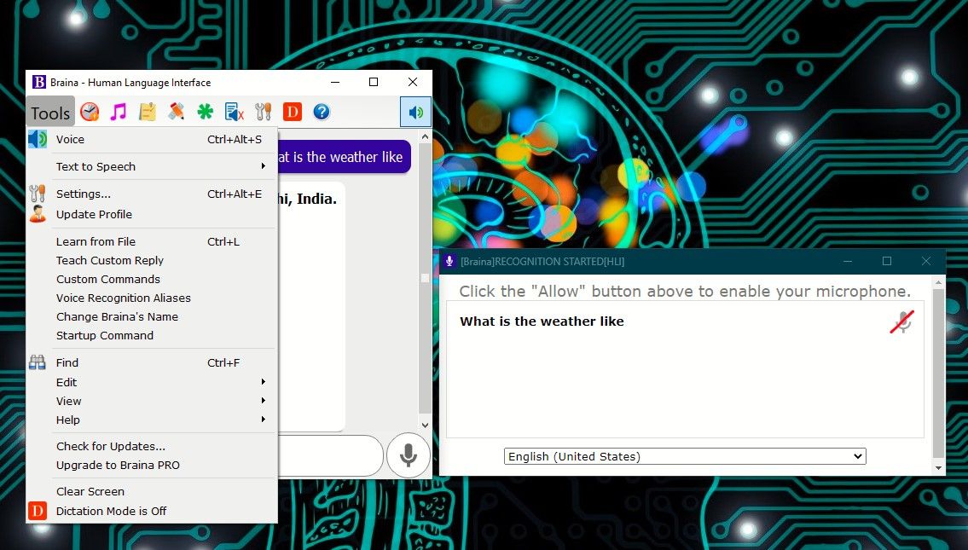Click the orange pencil icon in toolbar
Viewport: 968px width, 550px height.
[x=176, y=112]
